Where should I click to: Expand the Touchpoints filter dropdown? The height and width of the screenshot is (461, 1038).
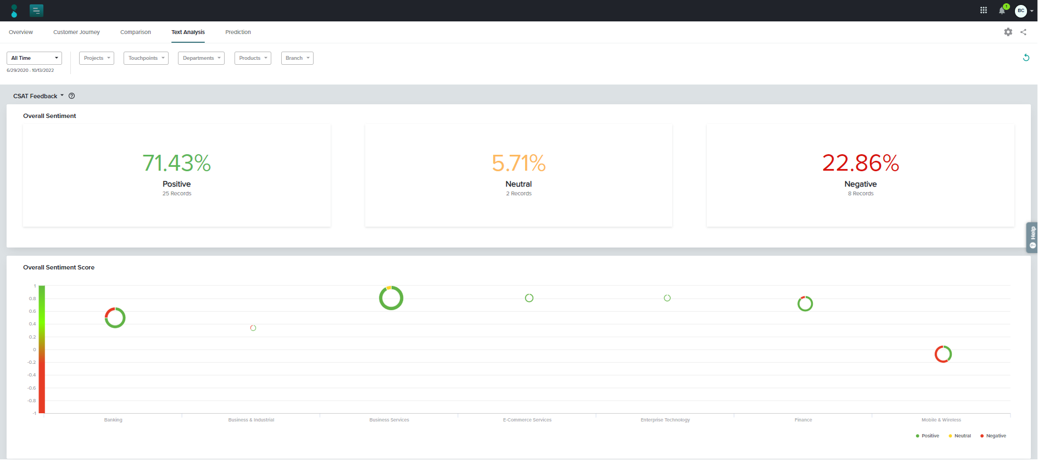146,58
